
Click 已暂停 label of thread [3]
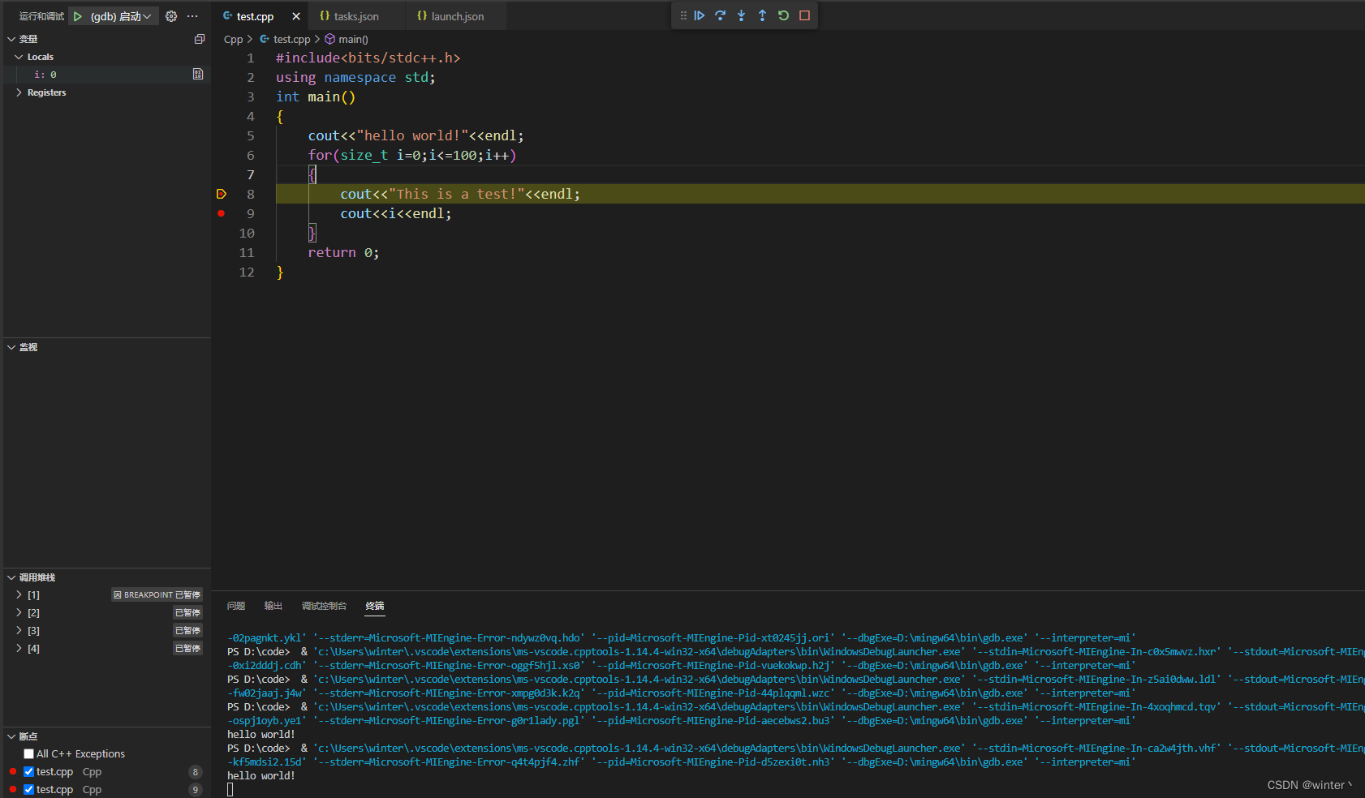click(187, 631)
